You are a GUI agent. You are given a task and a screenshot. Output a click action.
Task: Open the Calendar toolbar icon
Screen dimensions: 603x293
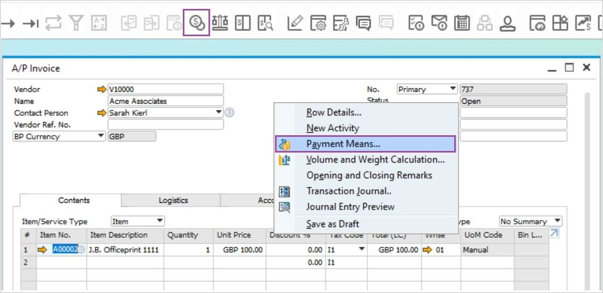point(462,23)
